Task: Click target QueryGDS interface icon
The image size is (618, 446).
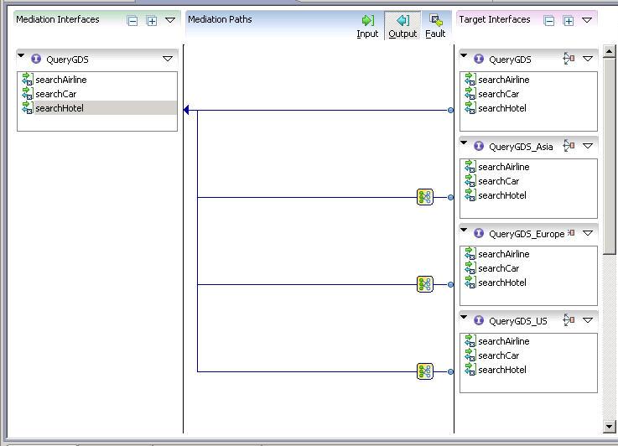Action: pyautogui.click(x=479, y=59)
